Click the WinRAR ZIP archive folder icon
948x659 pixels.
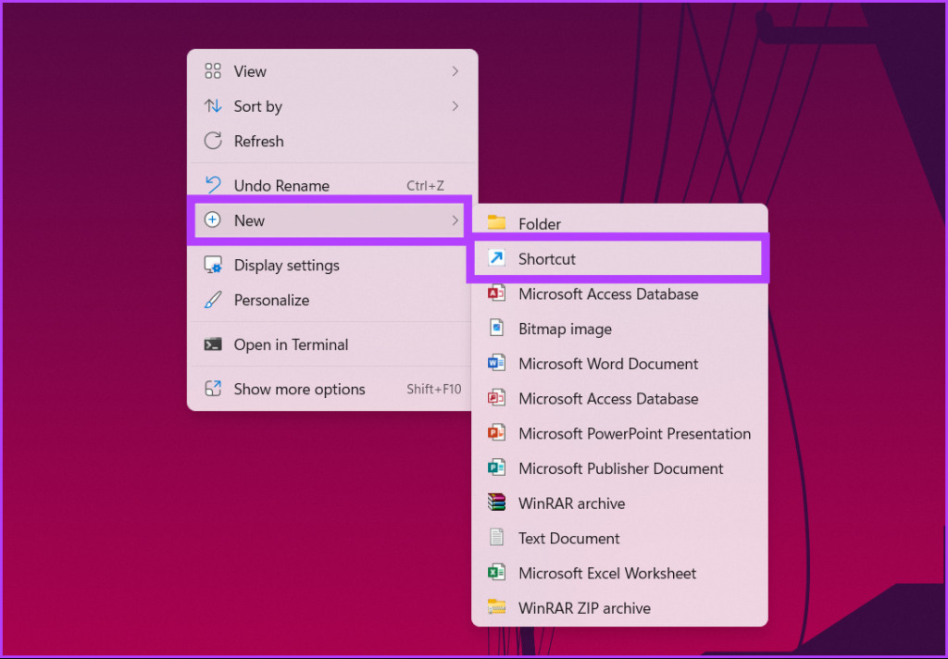coord(496,607)
